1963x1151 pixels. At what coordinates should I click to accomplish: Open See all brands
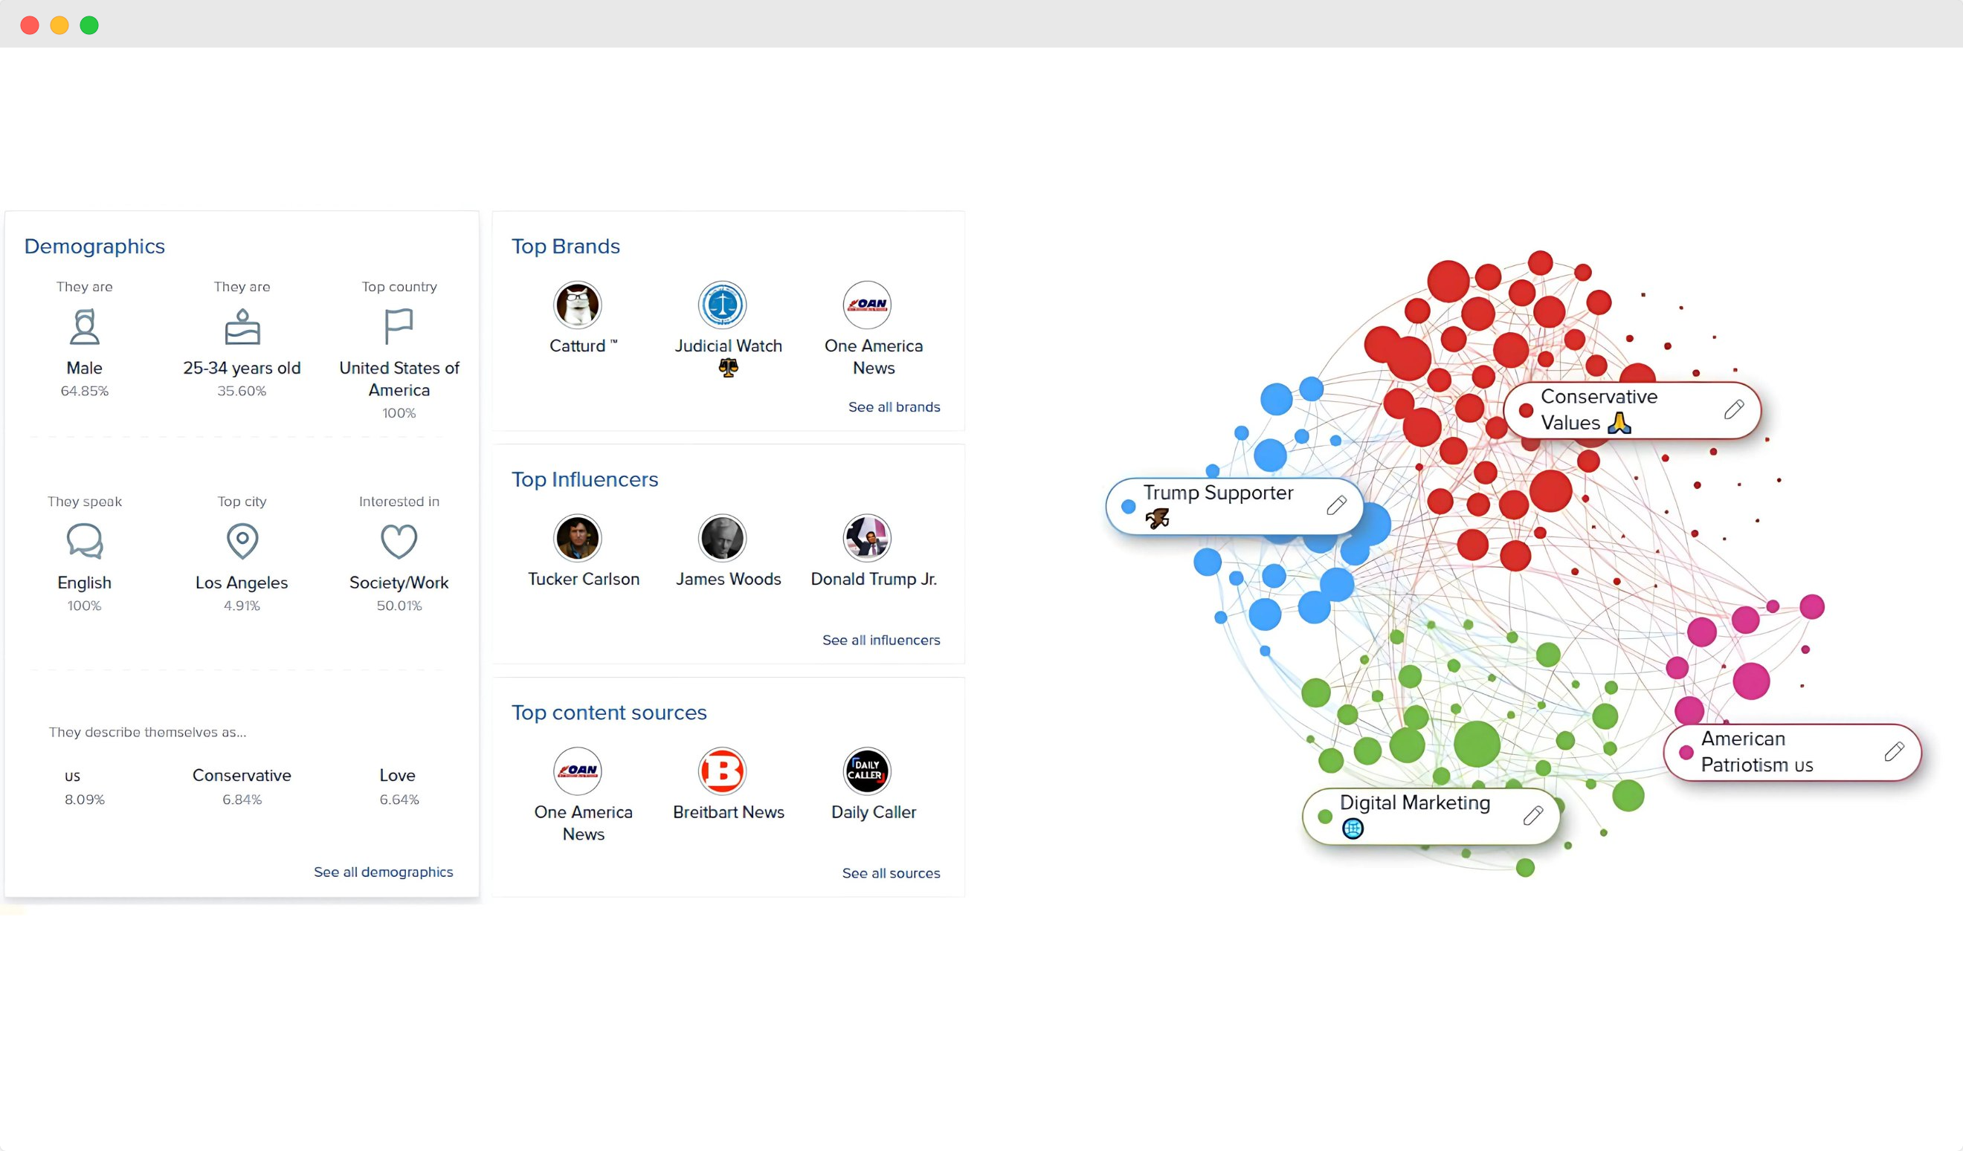[x=894, y=406]
